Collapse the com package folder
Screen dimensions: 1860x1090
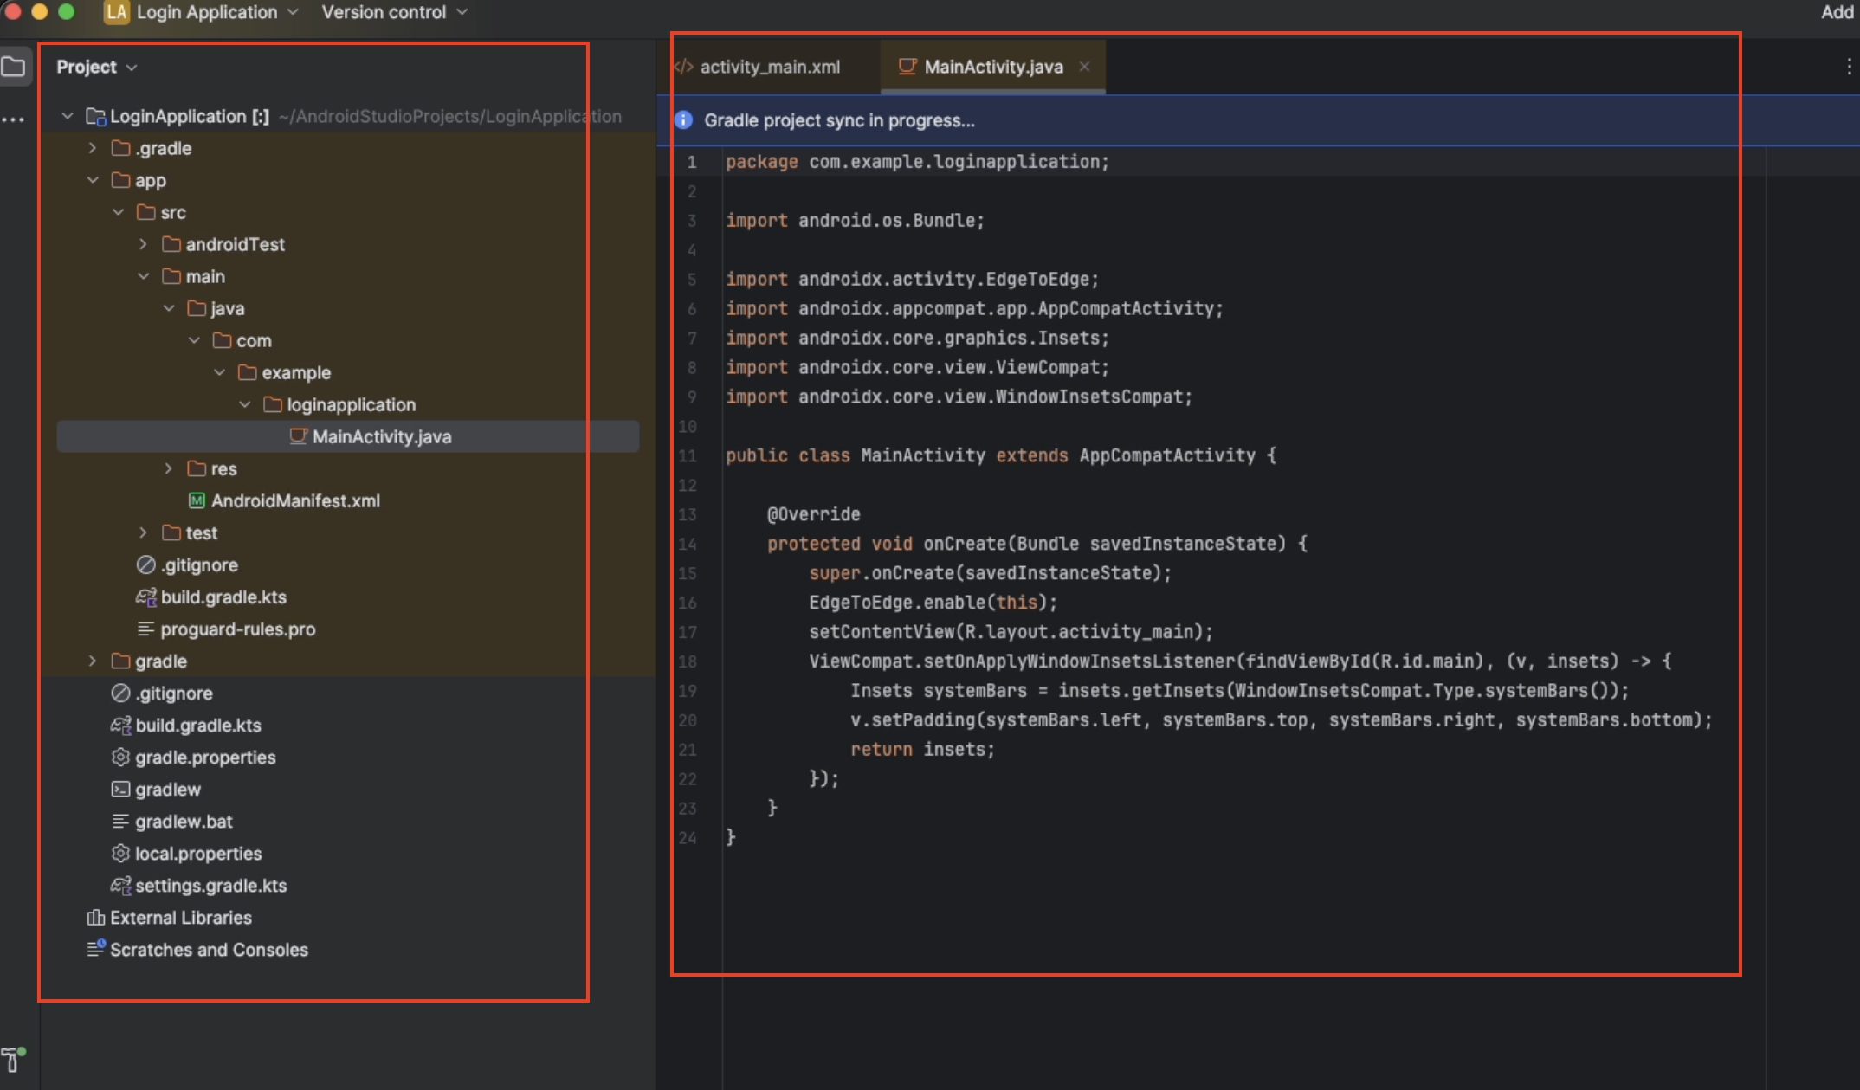pos(194,340)
